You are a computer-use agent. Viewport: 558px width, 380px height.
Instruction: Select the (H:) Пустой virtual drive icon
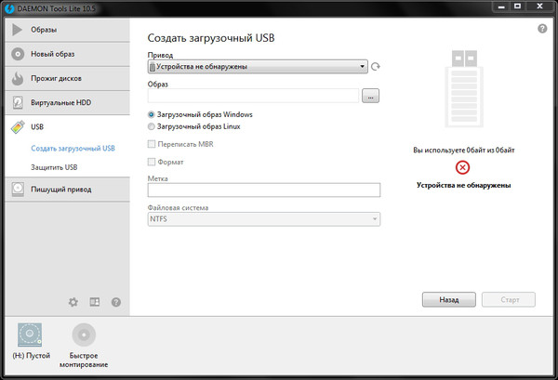click(x=31, y=335)
